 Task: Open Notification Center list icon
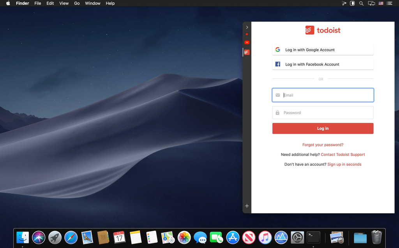(389, 3)
